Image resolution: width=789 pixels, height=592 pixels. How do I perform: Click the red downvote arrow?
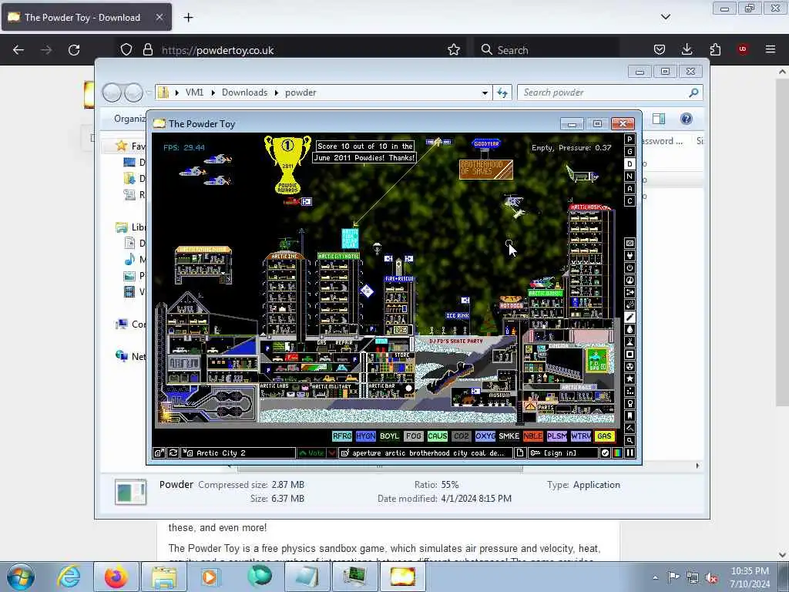point(332,453)
